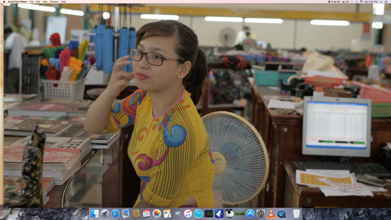391x220 pixels.
Task: Click the Sun 2:50 PM clock
Action: tap(371, 2)
